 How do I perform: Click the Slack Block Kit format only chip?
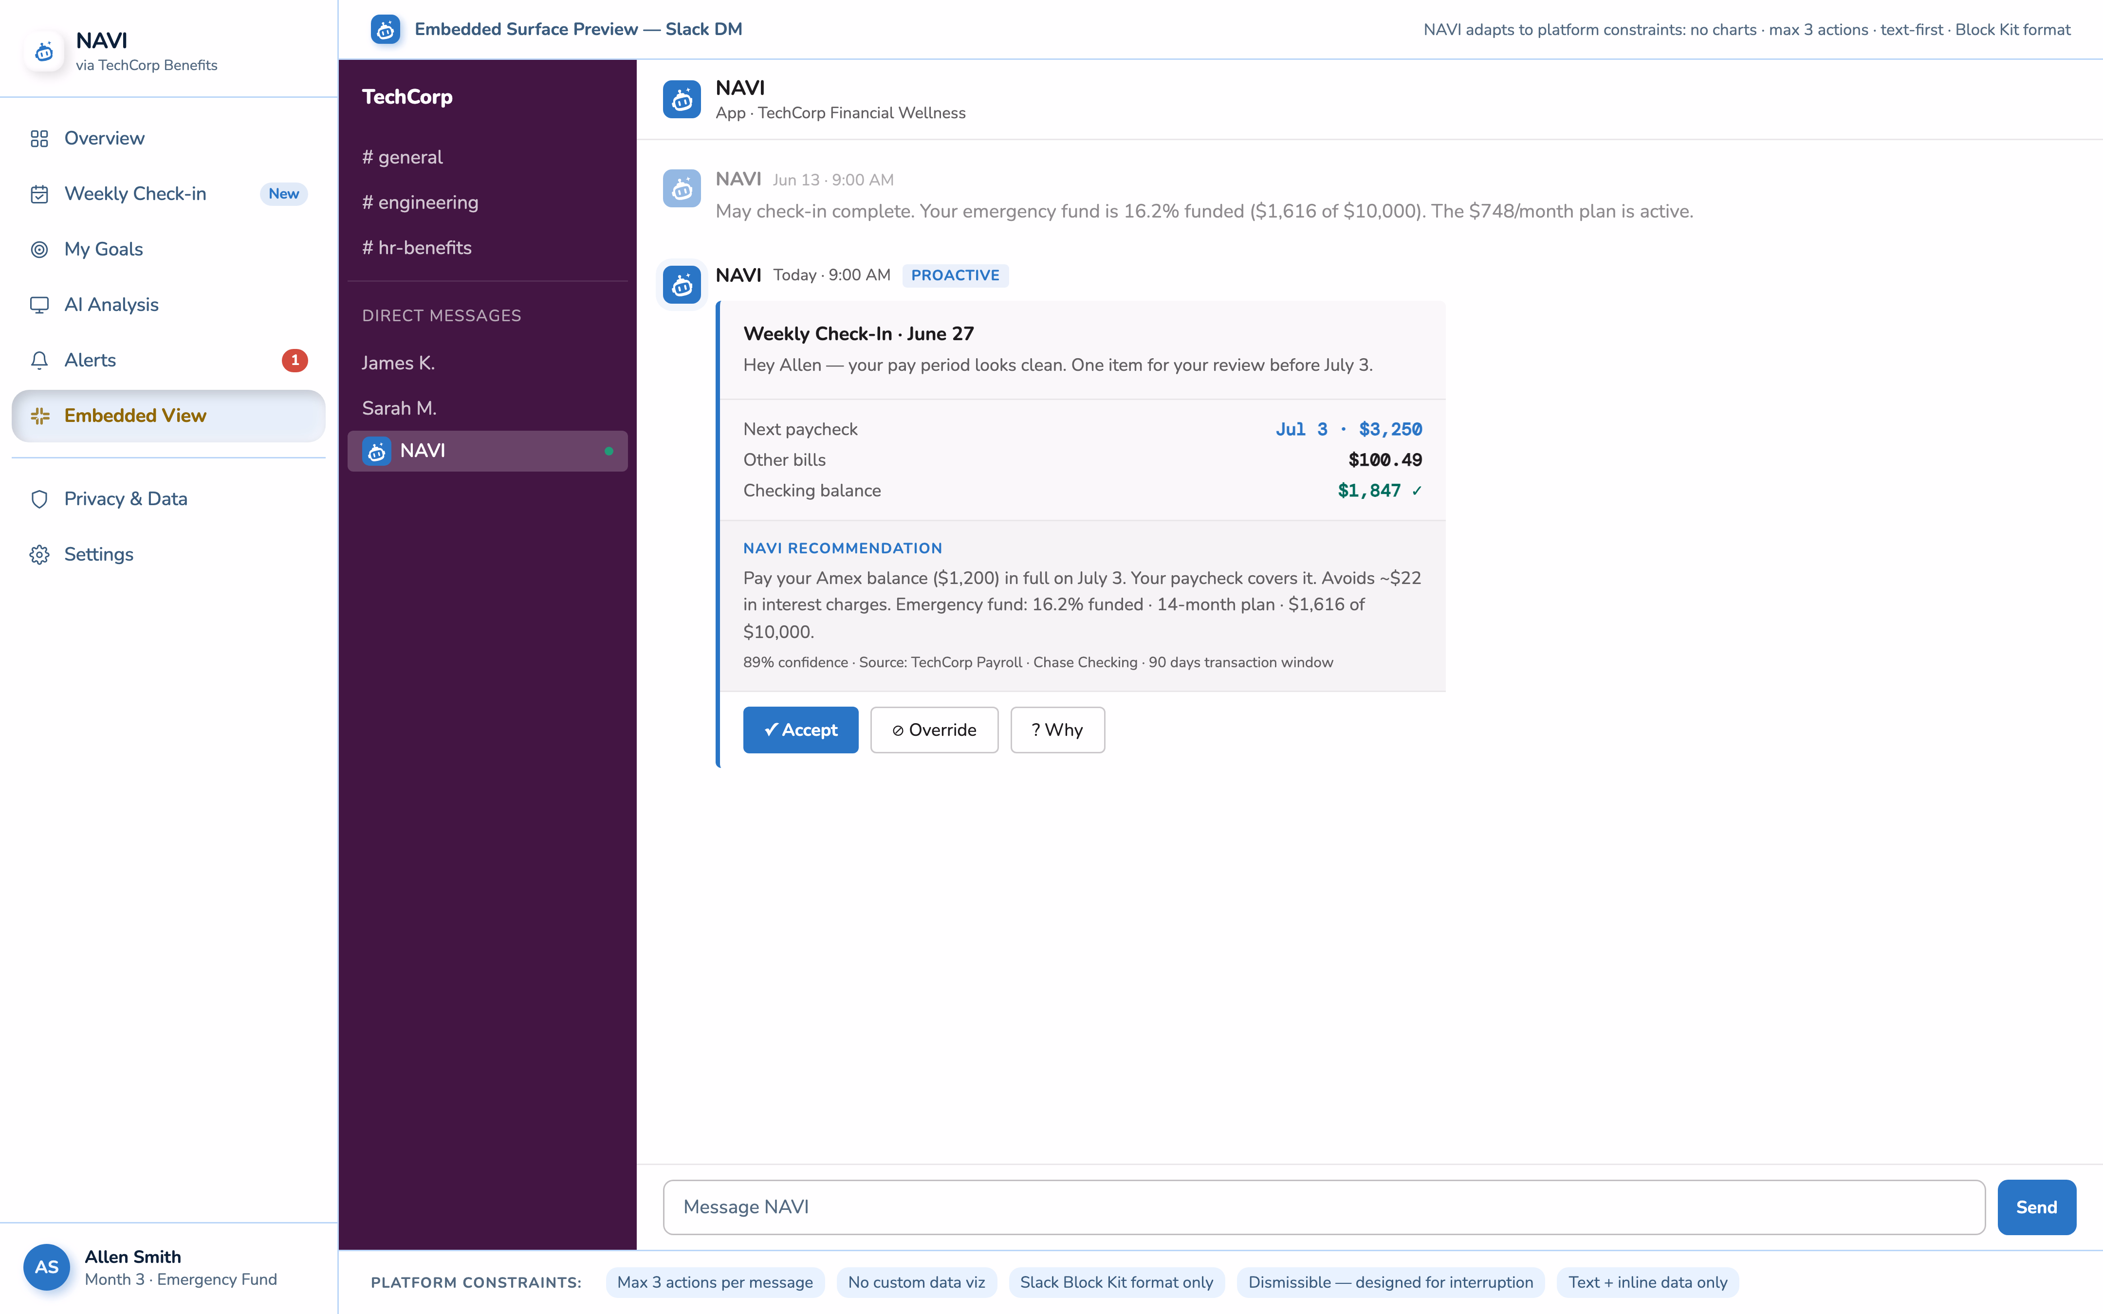pyautogui.click(x=1116, y=1283)
